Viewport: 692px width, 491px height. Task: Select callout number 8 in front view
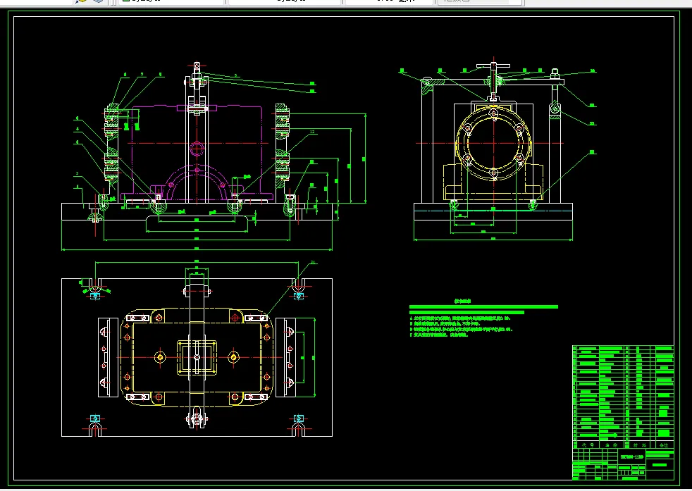(x=160, y=75)
